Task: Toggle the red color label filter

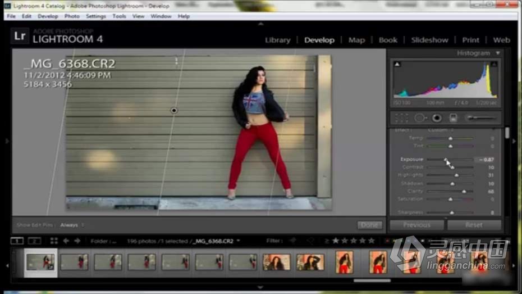Action: (387, 241)
